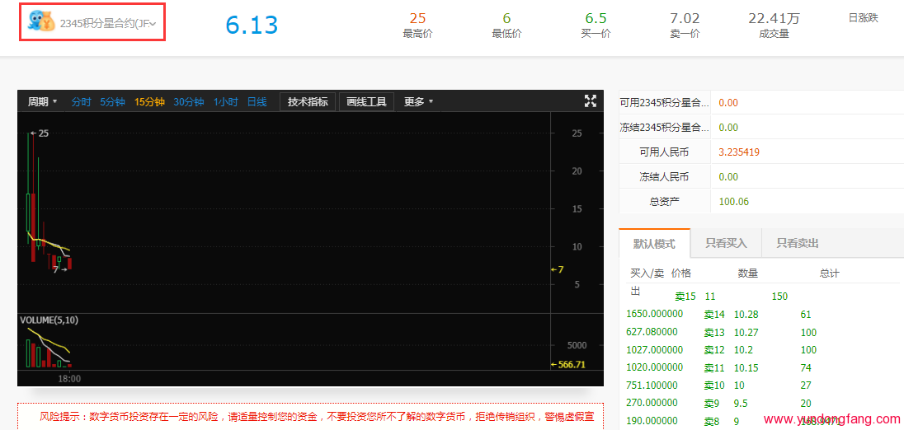This screenshot has width=904, height=430.
Task: Open the 画线工具 drawing tools
Action: (x=366, y=102)
